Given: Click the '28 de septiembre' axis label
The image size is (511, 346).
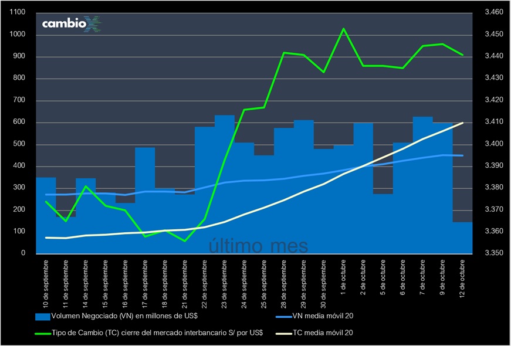Looking at the screenshot, I should tap(283, 284).
